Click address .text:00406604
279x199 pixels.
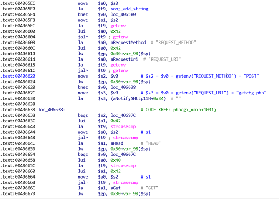(x=18, y=37)
